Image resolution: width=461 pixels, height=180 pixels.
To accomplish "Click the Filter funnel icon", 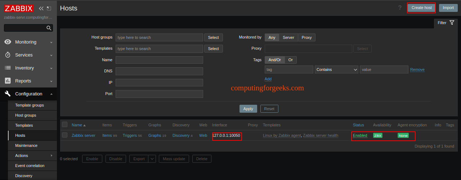I will pos(452,23).
